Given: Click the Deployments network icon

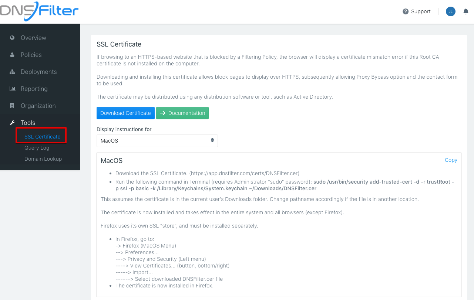Looking at the screenshot, I should [x=12, y=72].
